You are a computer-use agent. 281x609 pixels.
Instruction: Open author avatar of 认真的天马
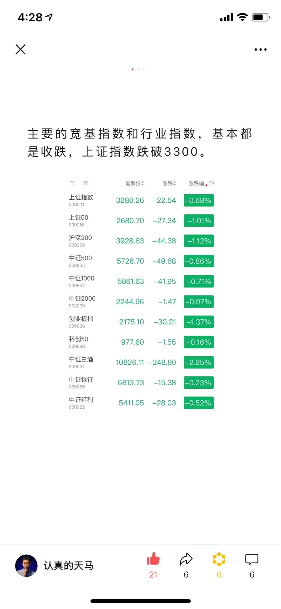click(26, 565)
